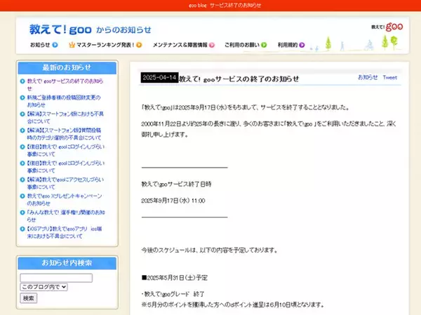
Task: Click the bullet icon beside iOSアプリ notice
Action: click(x=23, y=229)
